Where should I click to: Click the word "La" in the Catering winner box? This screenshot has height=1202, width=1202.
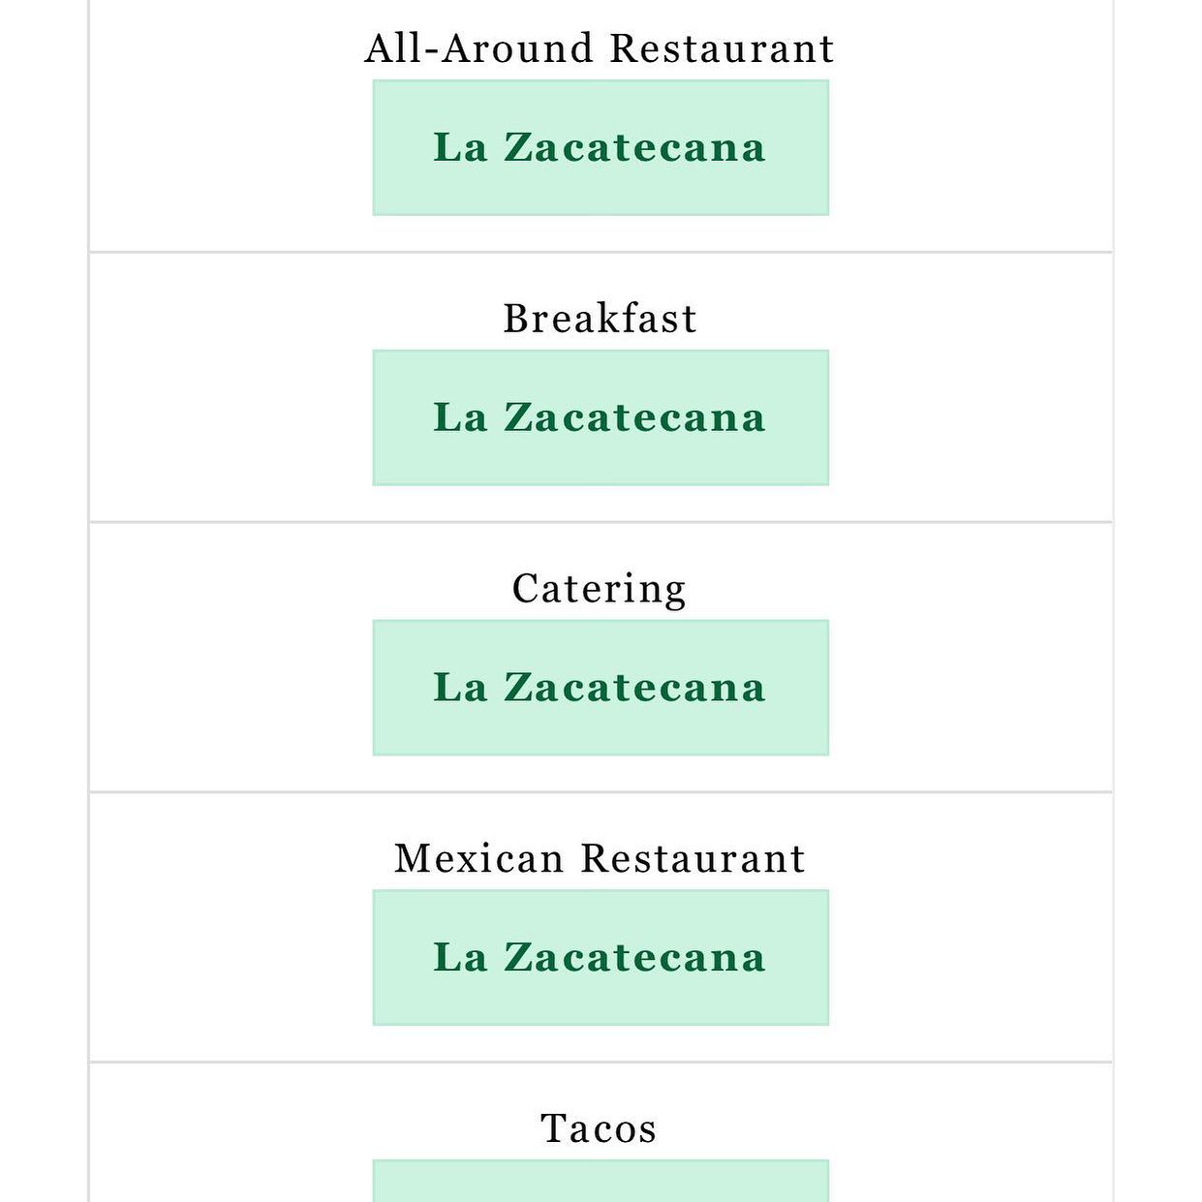[x=460, y=688]
